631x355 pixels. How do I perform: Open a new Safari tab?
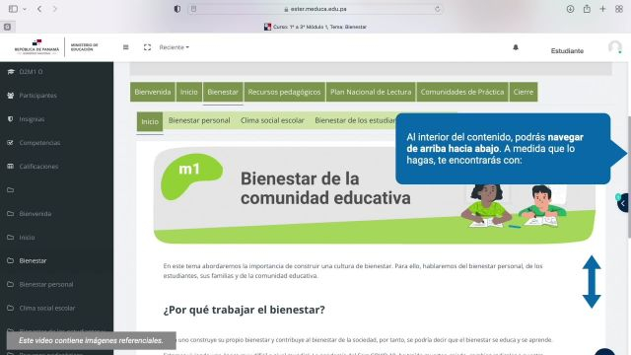coord(602,9)
